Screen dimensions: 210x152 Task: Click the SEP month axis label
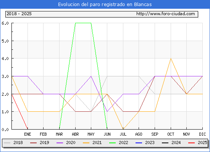point(155,134)
